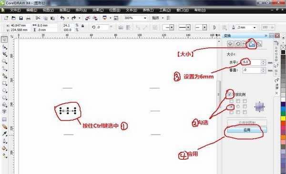Screen dimensions: 286x174
Task: Open the .2 mm outline width dropdown
Action: pos(254,28)
